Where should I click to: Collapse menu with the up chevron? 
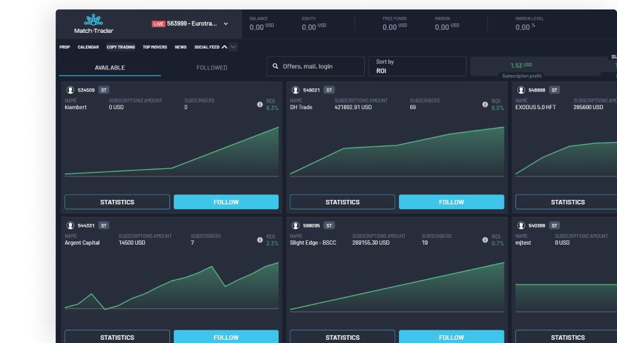click(224, 47)
